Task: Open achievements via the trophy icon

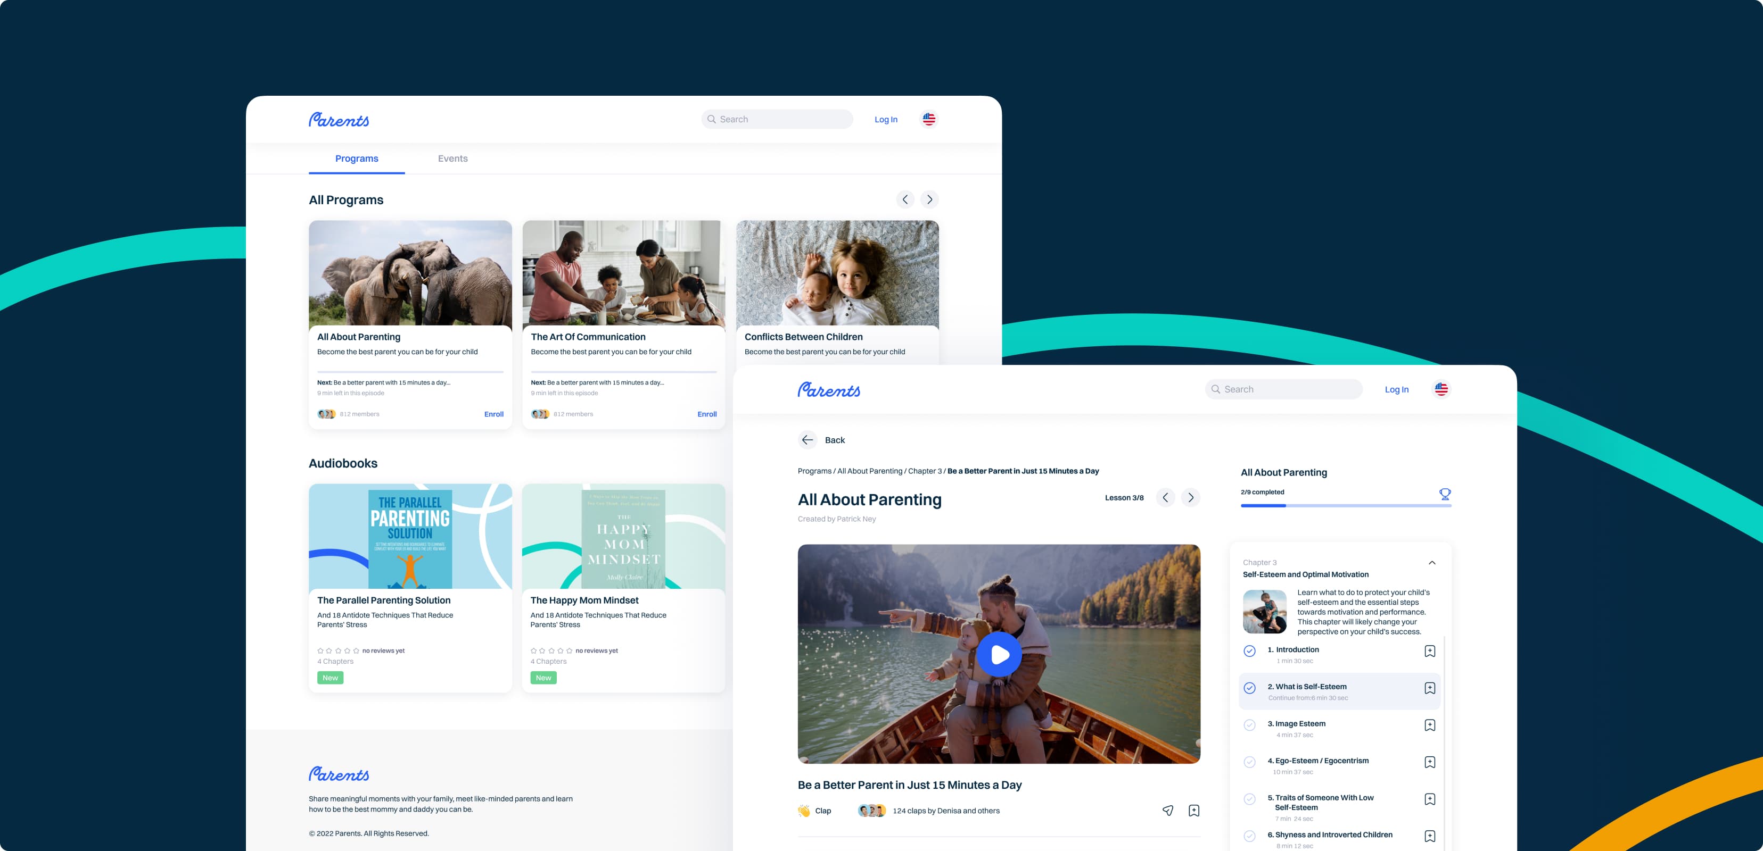Action: [x=1444, y=494]
